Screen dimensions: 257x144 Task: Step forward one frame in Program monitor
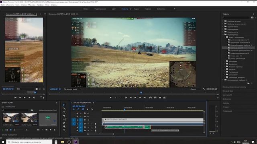point(140,98)
